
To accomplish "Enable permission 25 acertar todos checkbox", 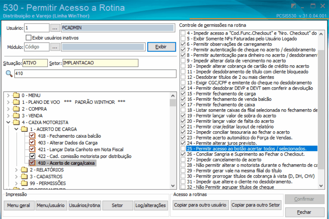I will tap(183, 149).
